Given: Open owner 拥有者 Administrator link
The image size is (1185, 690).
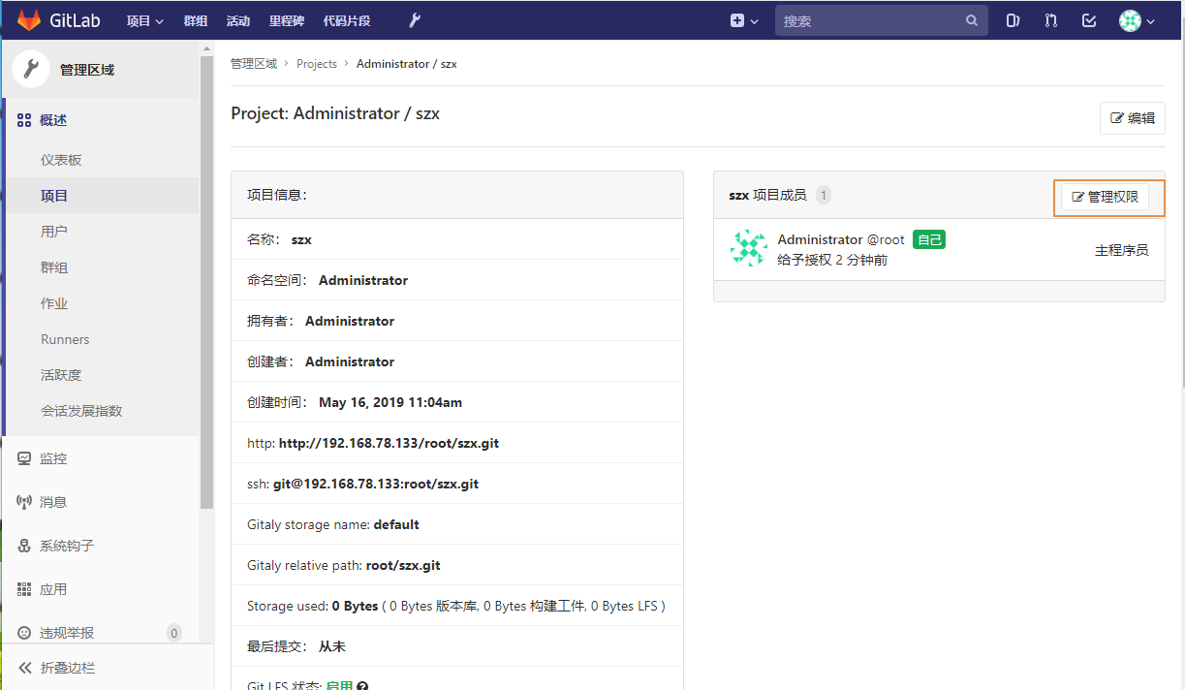Looking at the screenshot, I should [350, 321].
